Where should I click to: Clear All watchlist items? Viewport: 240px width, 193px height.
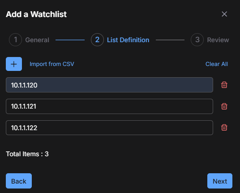pos(217,64)
